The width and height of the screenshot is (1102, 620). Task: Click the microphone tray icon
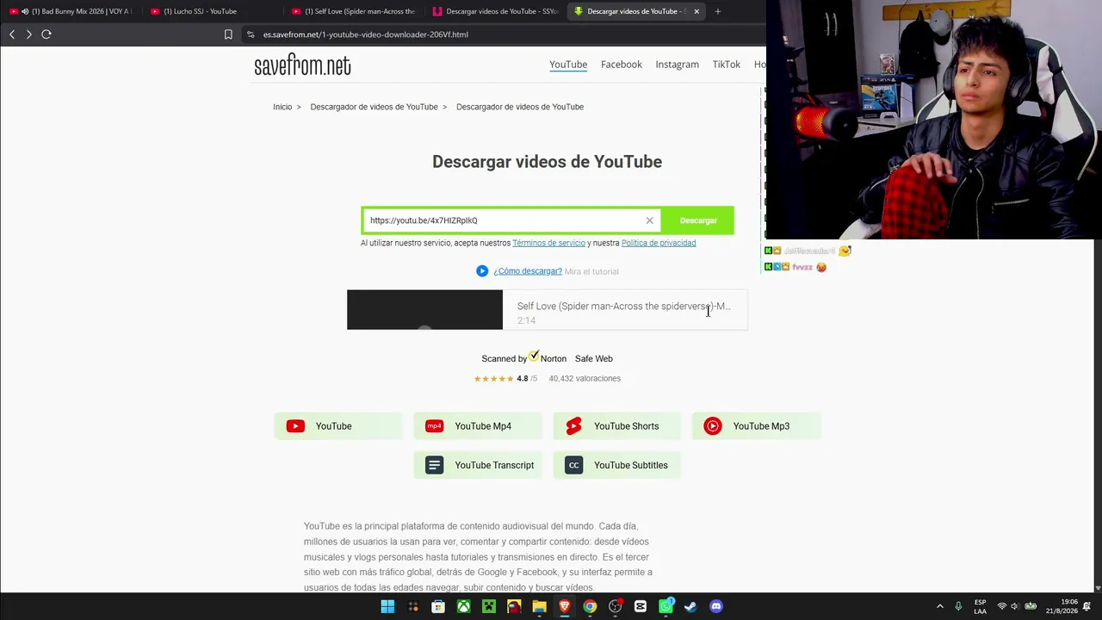958,606
